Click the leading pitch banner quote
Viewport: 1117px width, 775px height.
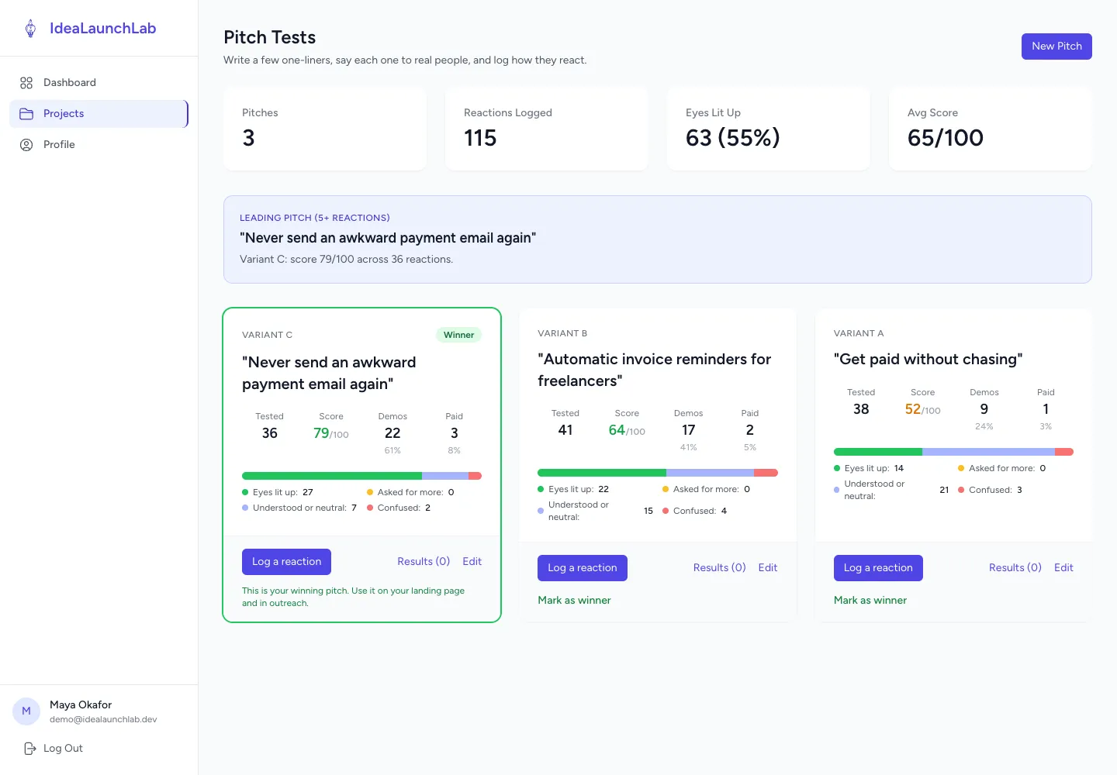pos(388,238)
